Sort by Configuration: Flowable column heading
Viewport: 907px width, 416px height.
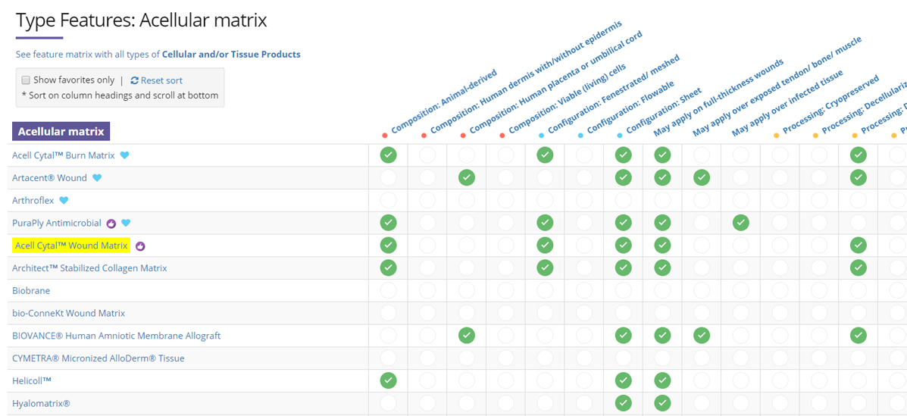(629, 108)
